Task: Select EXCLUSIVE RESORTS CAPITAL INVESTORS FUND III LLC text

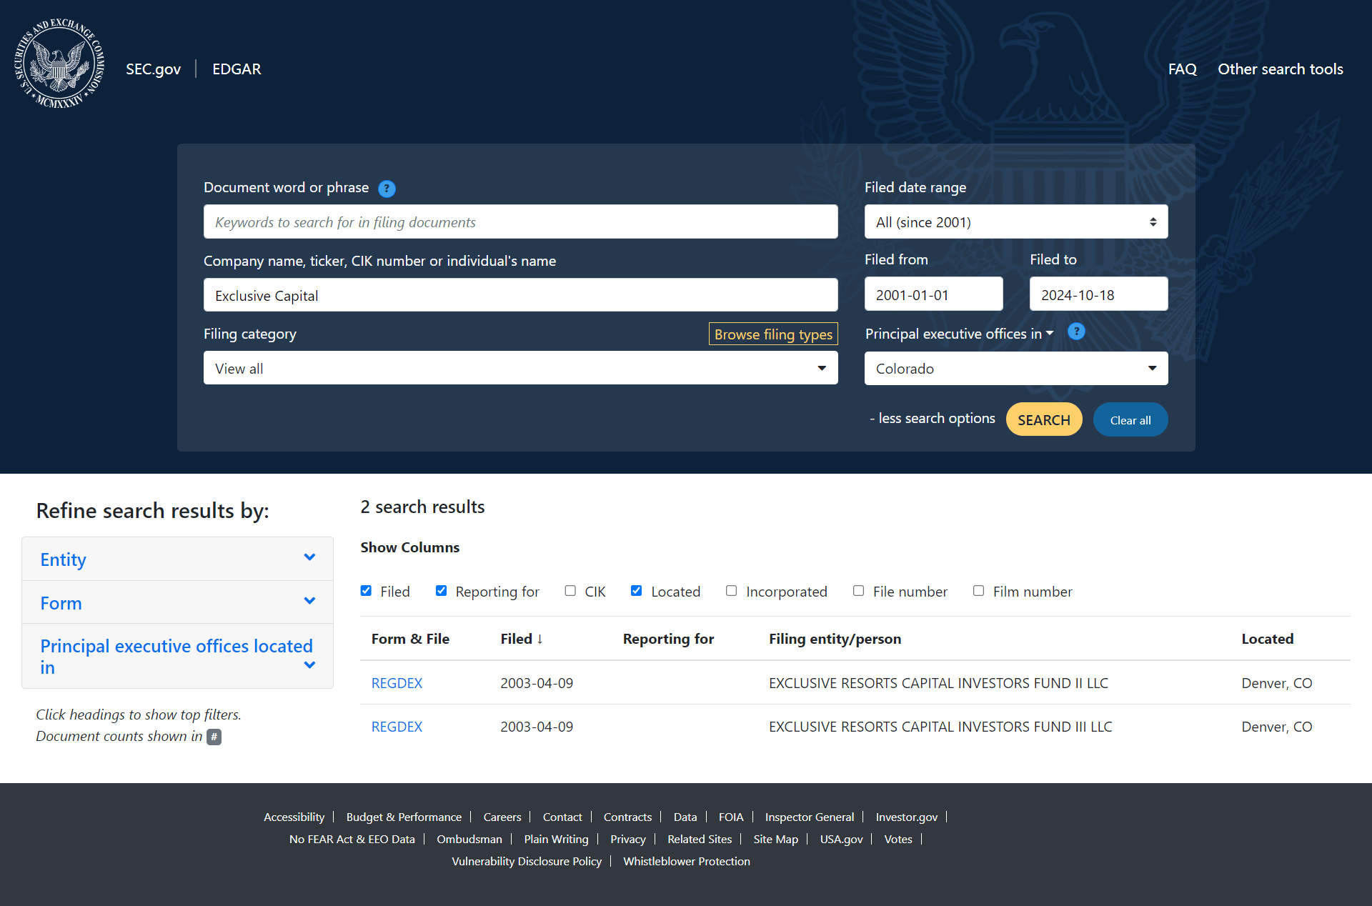Action: (x=940, y=727)
